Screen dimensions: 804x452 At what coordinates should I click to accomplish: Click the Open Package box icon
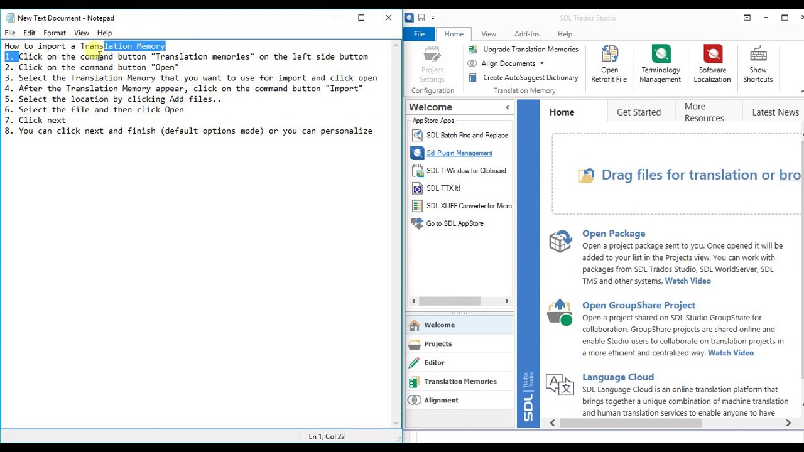click(x=560, y=241)
